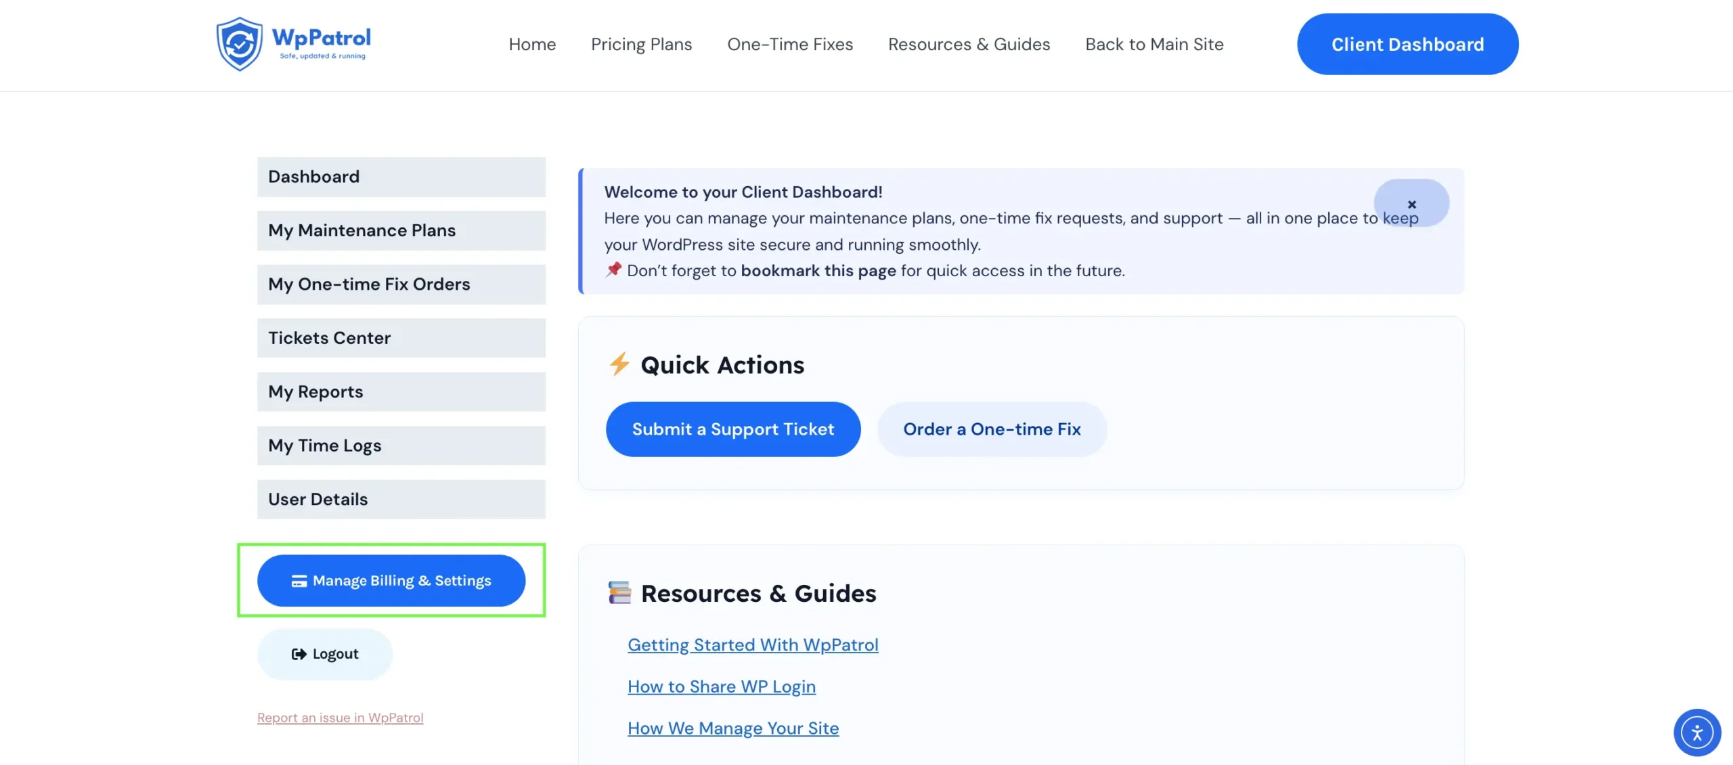
Task: Open My Maintenance Plans sidebar item
Action: 401,231
